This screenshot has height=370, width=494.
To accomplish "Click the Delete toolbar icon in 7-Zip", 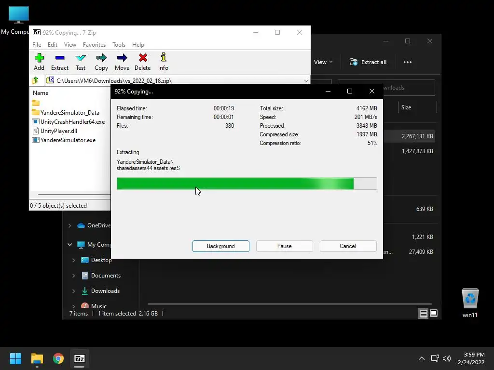I will click(143, 62).
